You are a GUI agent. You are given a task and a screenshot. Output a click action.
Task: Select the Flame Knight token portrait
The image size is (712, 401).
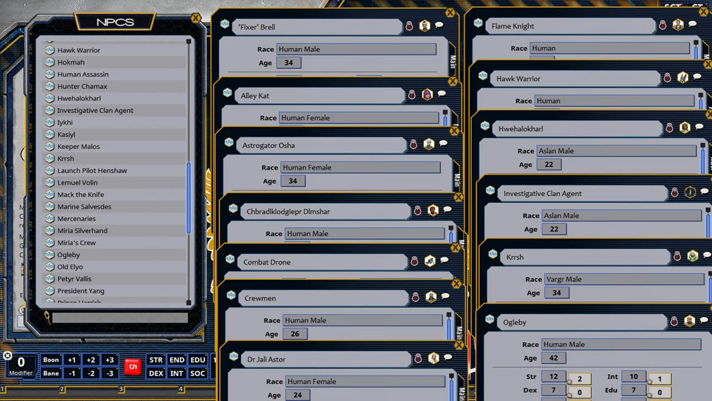pyautogui.click(x=678, y=25)
